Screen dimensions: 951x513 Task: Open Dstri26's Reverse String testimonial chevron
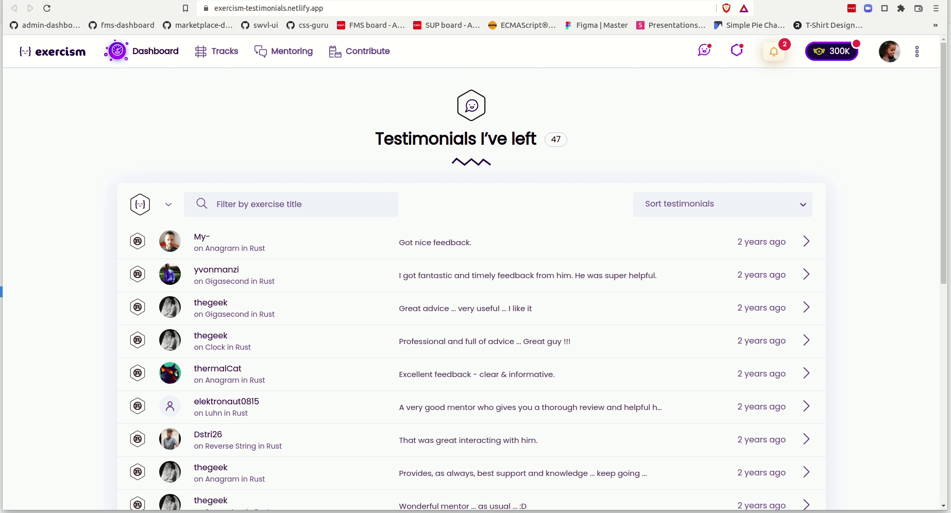click(x=807, y=439)
